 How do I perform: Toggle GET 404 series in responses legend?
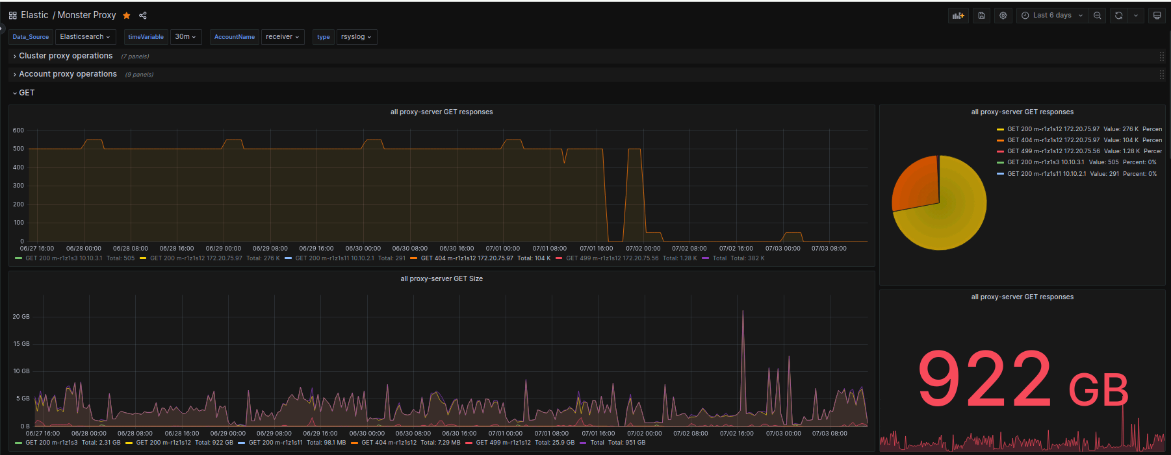coord(467,258)
